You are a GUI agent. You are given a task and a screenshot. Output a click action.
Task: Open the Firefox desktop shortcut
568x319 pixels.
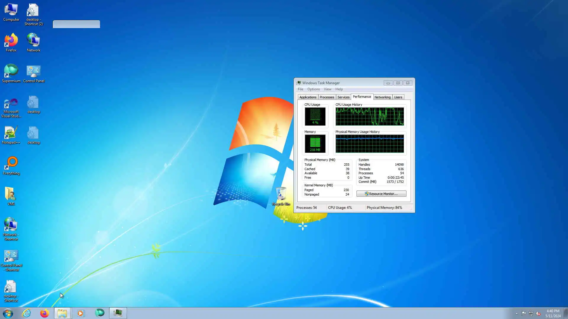click(x=11, y=42)
